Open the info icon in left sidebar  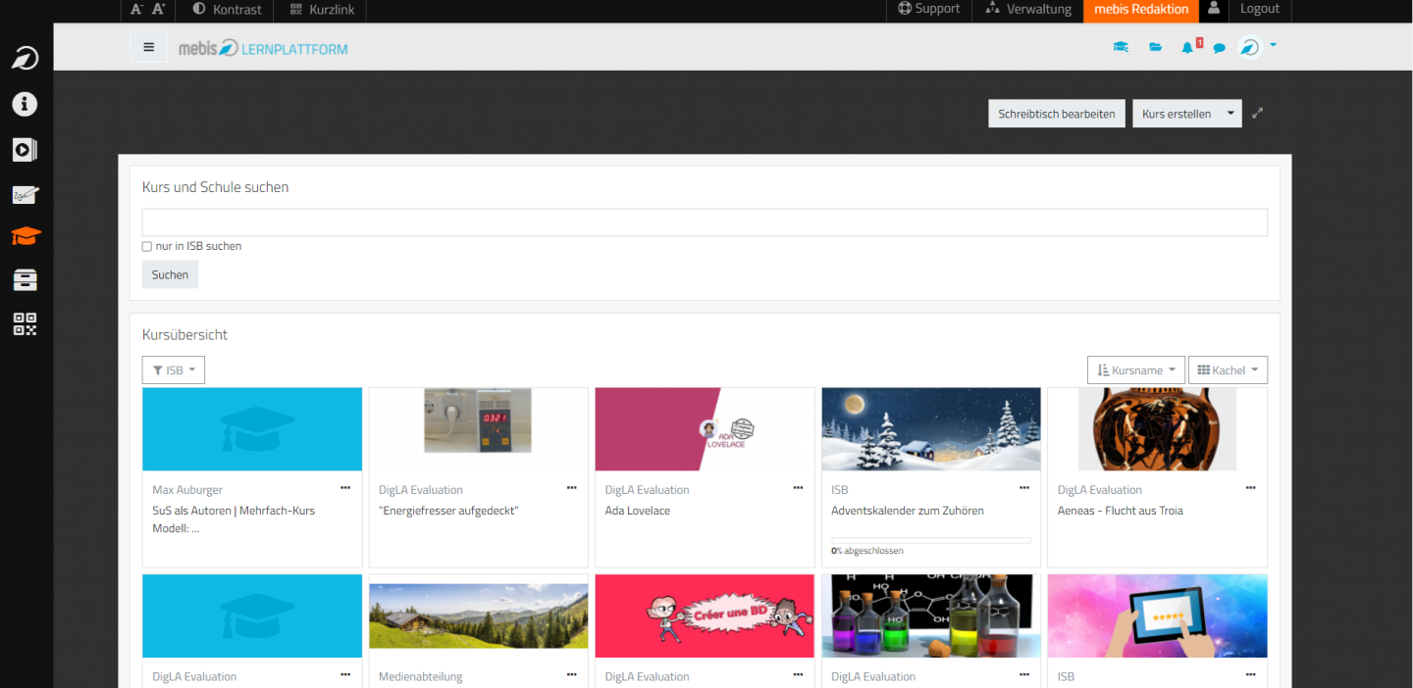click(26, 104)
